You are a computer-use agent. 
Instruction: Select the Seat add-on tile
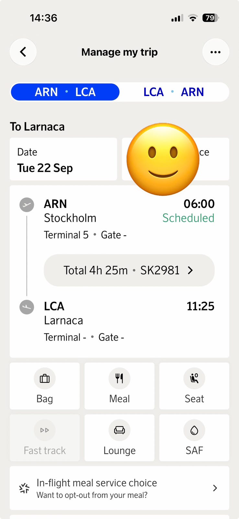tap(194, 386)
